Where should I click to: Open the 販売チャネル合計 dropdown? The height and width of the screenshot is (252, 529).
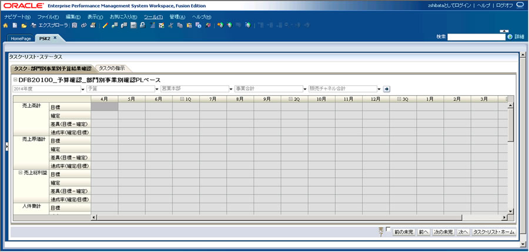(379, 89)
